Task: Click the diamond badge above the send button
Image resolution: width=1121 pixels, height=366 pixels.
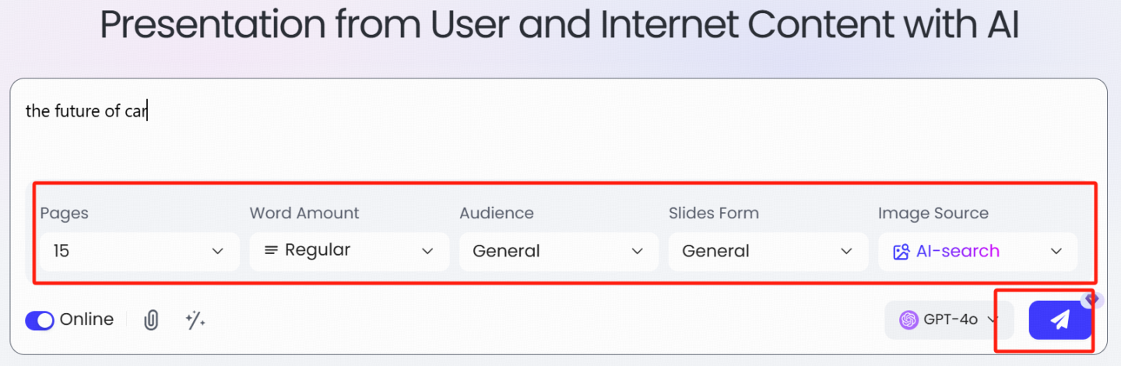Action: (x=1091, y=300)
